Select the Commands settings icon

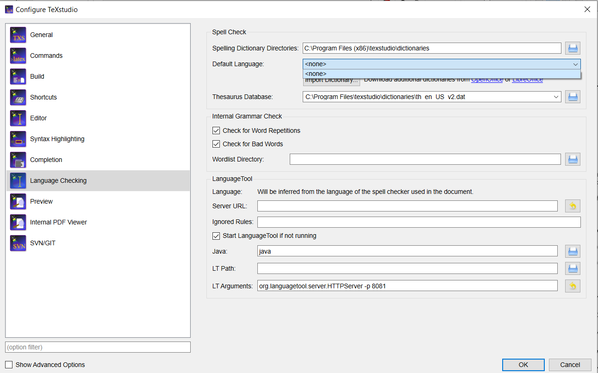(x=46, y=56)
